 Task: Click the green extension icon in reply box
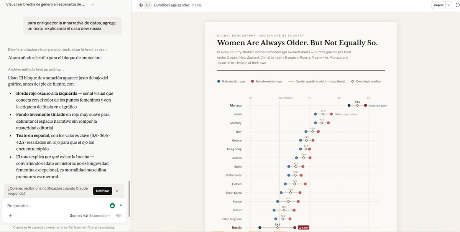112,206
